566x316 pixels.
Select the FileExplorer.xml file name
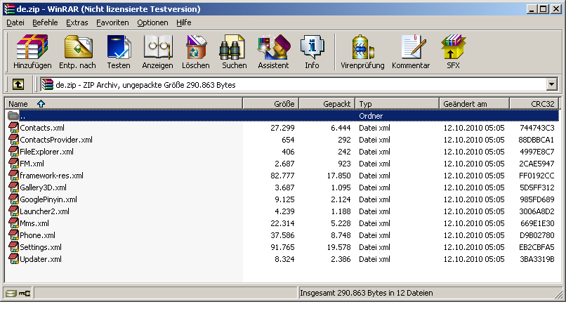pyautogui.click(x=46, y=151)
